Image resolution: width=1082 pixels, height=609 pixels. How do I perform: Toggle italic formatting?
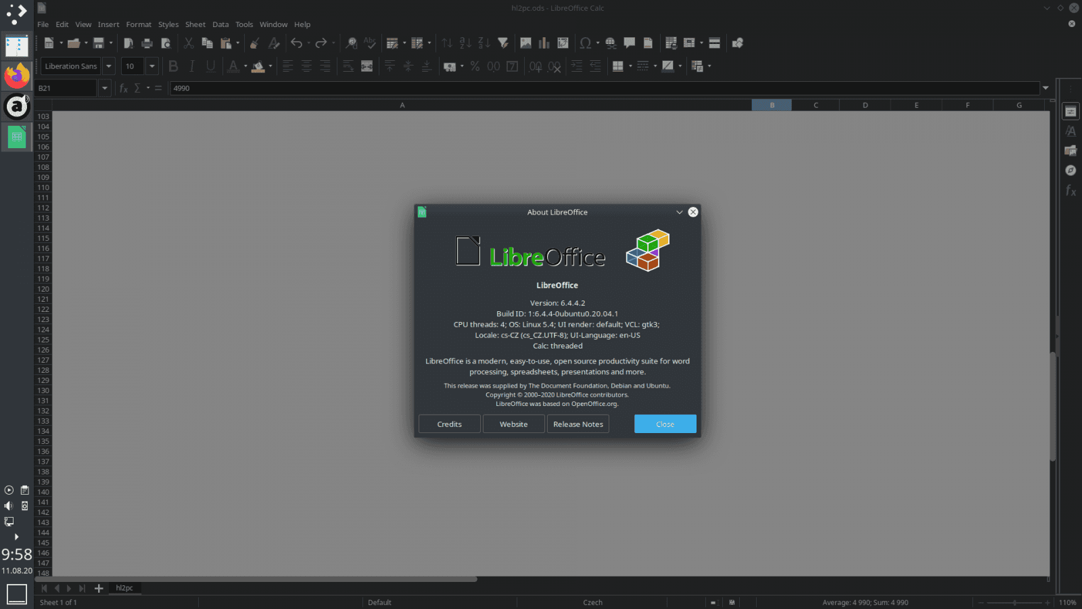click(x=191, y=66)
